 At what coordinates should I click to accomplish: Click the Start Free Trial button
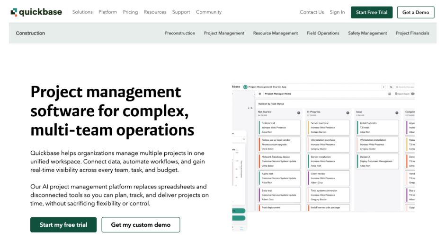tap(372, 12)
